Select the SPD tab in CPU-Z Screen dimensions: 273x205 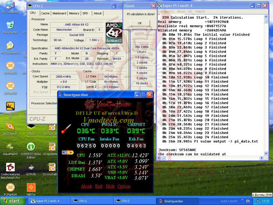coord(85,13)
